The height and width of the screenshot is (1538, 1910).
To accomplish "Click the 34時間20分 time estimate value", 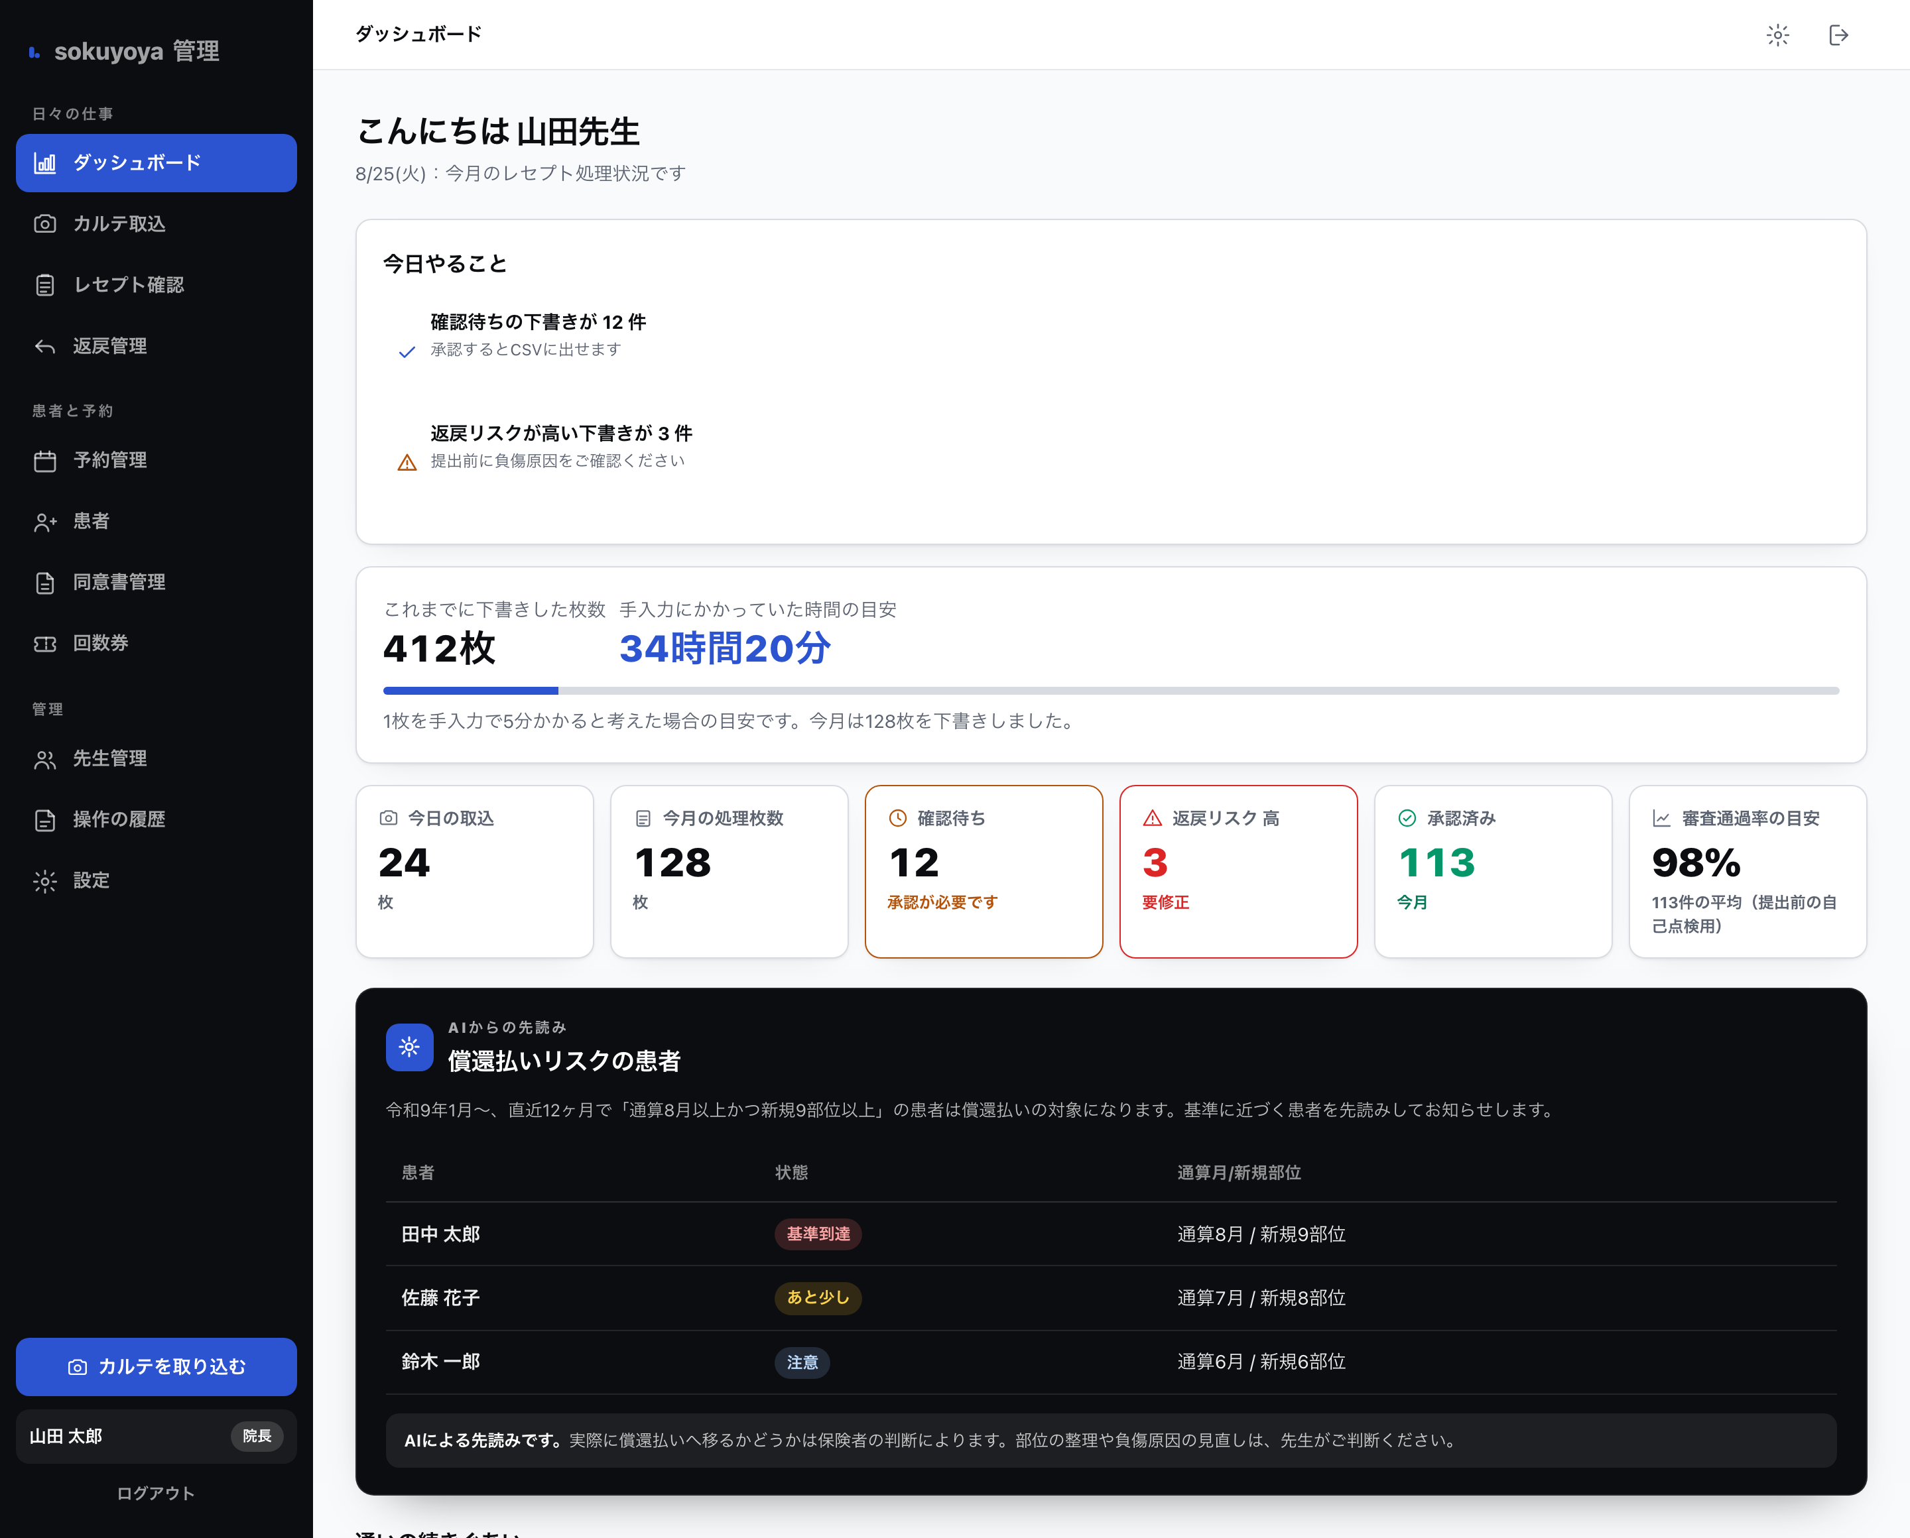I will [725, 648].
